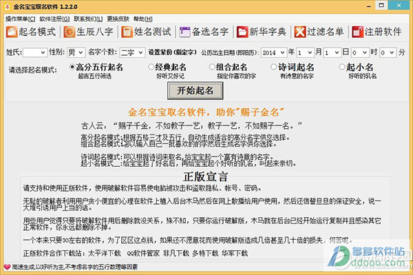Click the app icon in the title bar
The width and height of the screenshot is (413, 275).
[7, 7]
